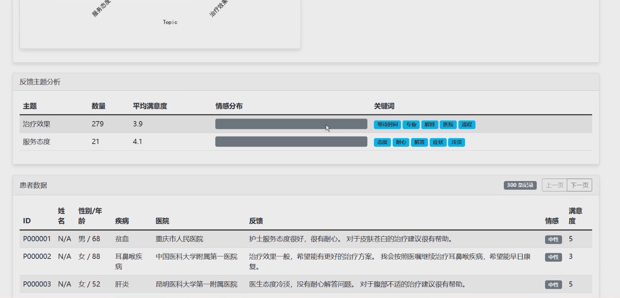Click the 贫血 disease cell

coord(122,239)
